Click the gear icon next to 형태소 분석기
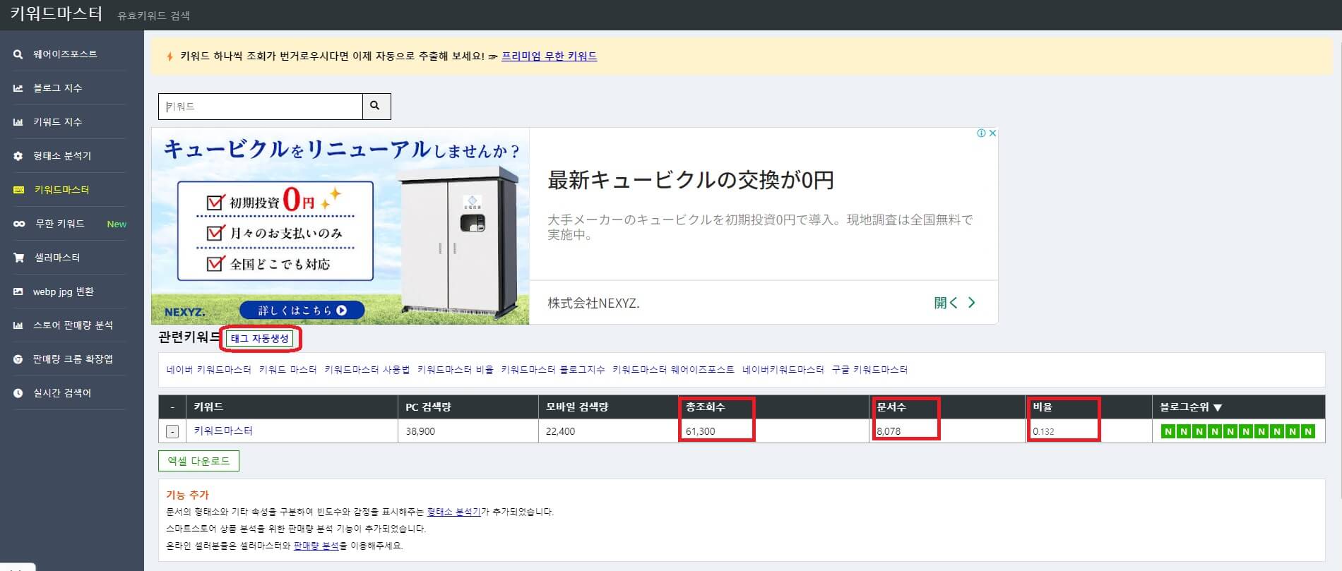The image size is (1342, 571). [x=18, y=156]
